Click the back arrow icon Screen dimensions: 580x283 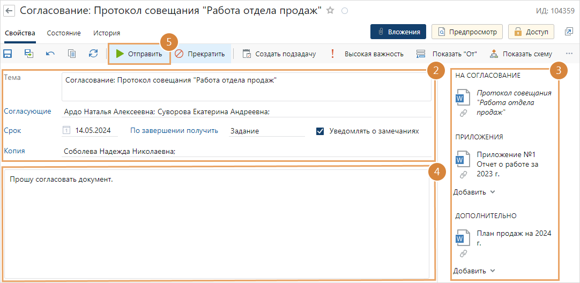tap(9, 11)
